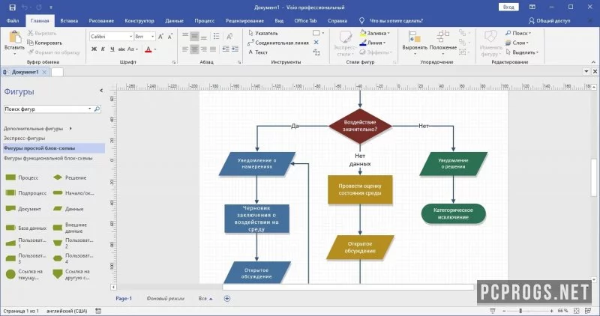The height and width of the screenshot is (316, 600).
Task: Activate the Соединительная линия connector tool
Action: point(278,43)
